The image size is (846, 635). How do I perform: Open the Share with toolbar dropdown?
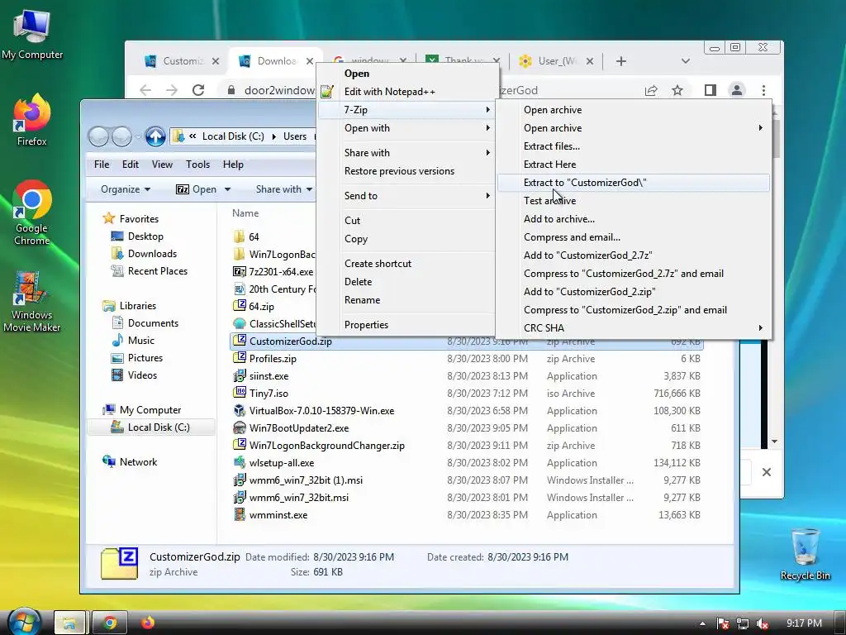point(284,189)
